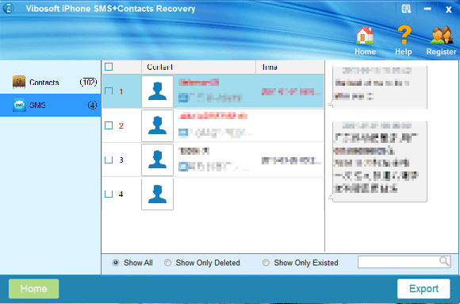This screenshot has width=460, height=304.
Task: Click the Register users icon
Action: [442, 35]
